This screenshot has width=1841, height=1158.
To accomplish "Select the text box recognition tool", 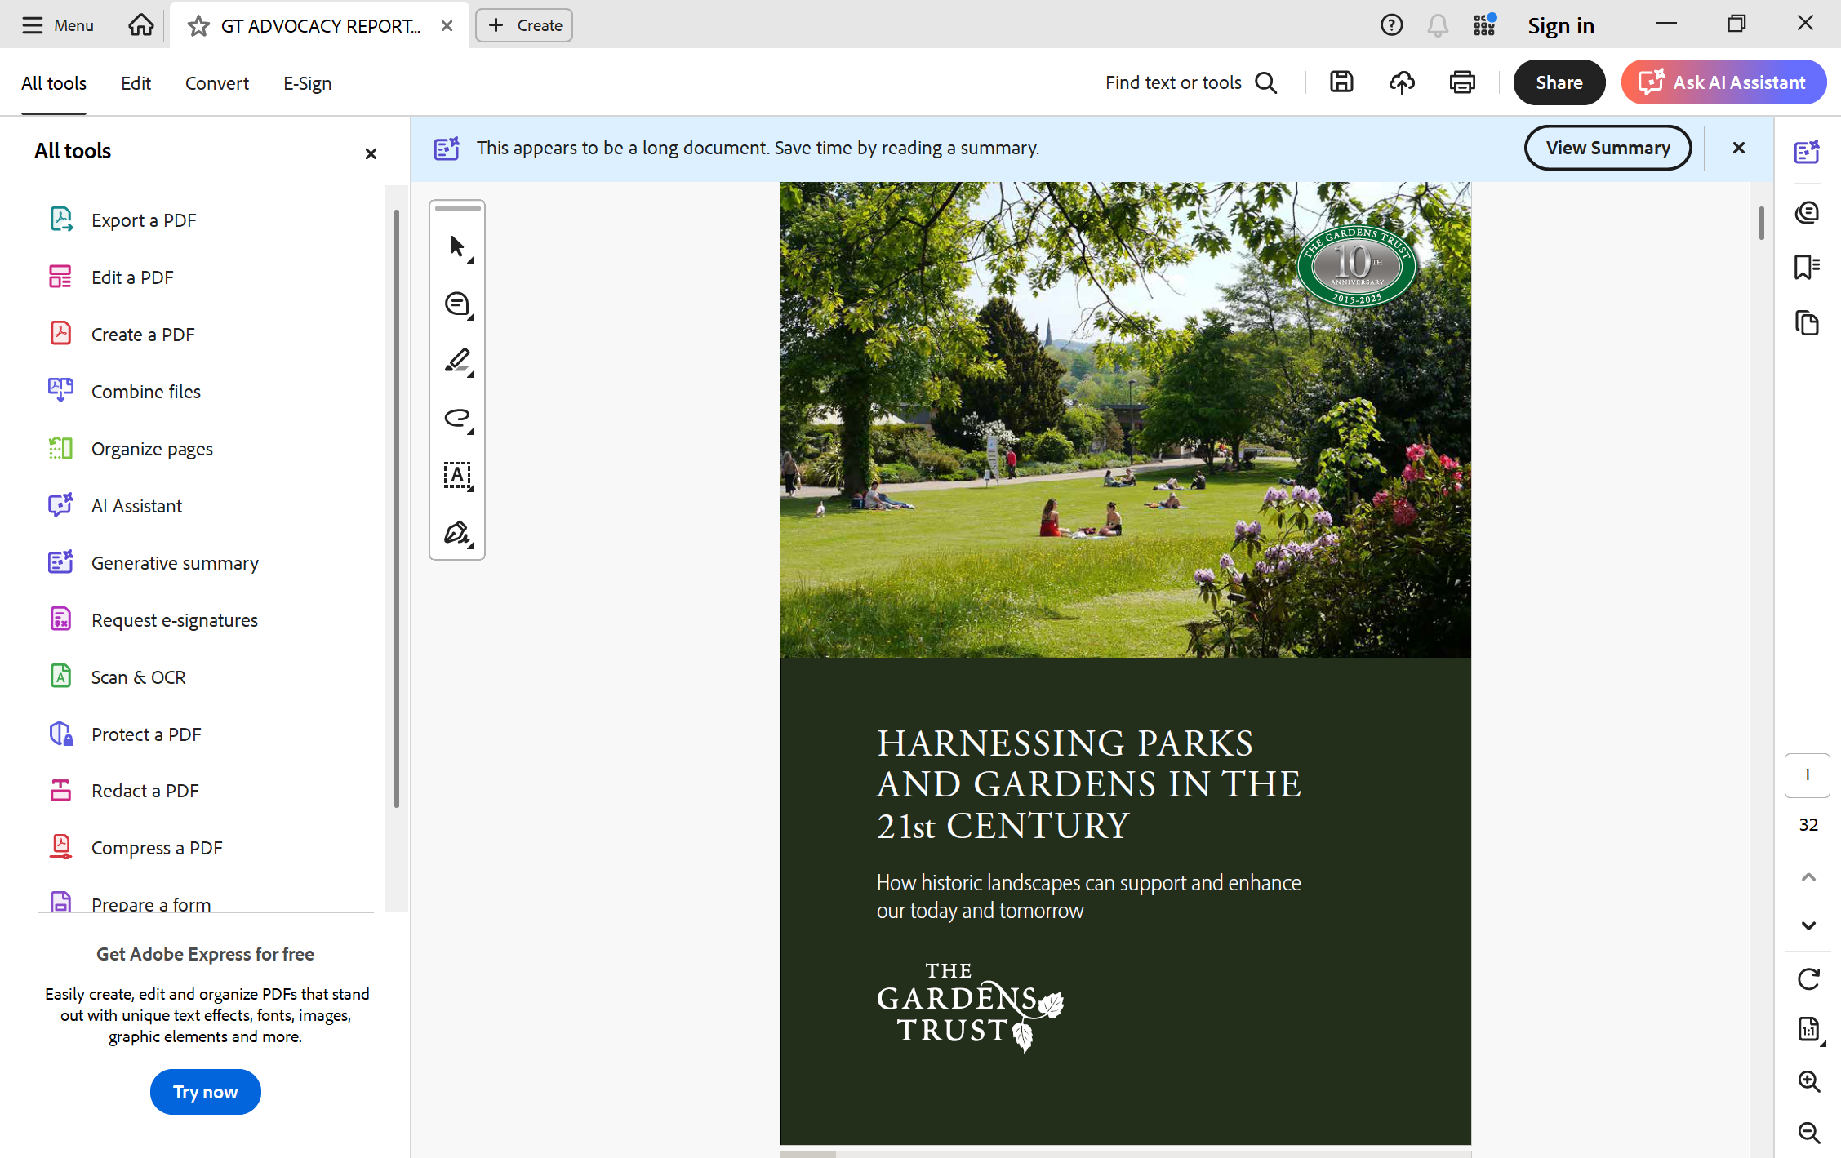I will click(x=457, y=475).
